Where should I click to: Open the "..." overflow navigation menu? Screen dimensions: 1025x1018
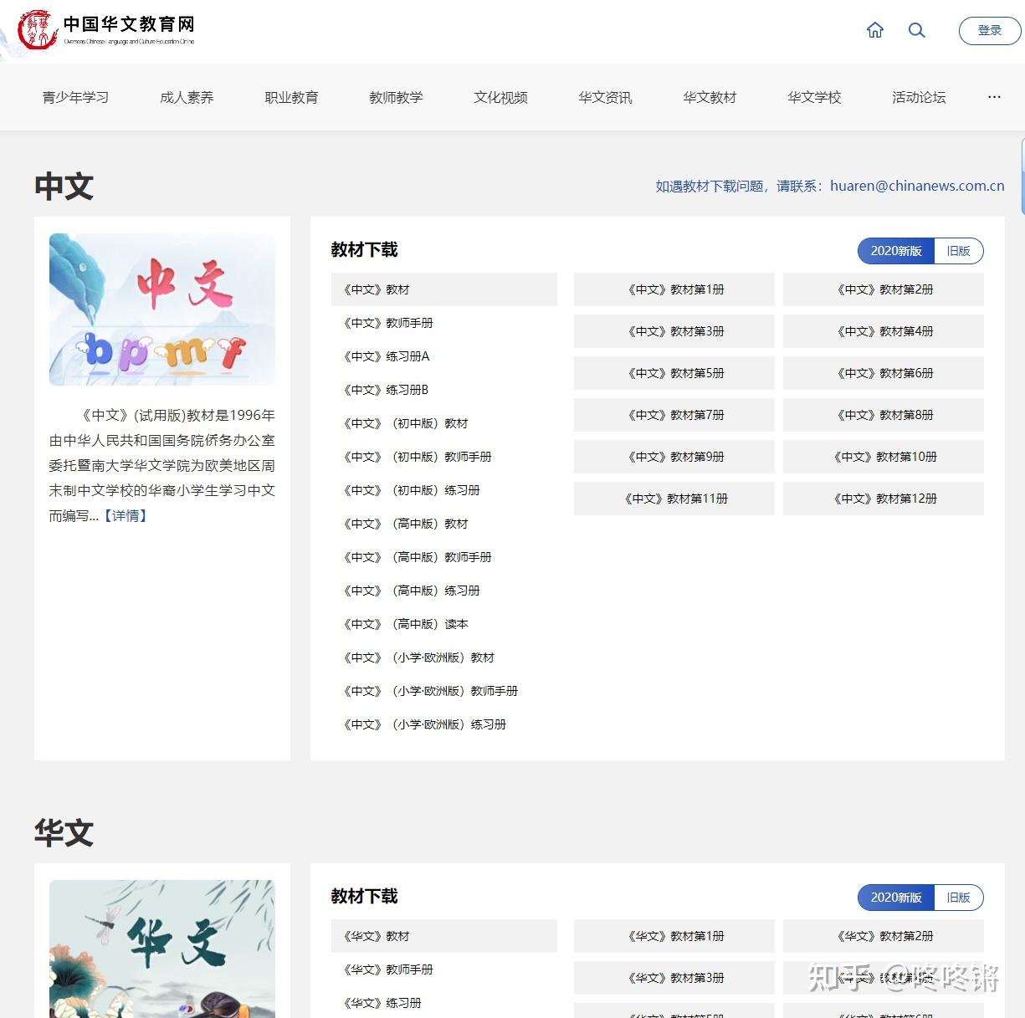pos(993,97)
